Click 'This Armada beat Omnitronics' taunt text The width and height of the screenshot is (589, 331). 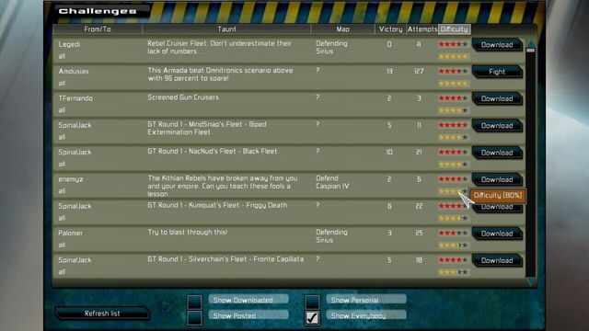click(220, 74)
